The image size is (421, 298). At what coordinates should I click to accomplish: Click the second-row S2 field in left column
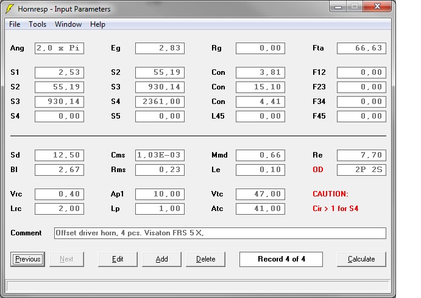59,87
